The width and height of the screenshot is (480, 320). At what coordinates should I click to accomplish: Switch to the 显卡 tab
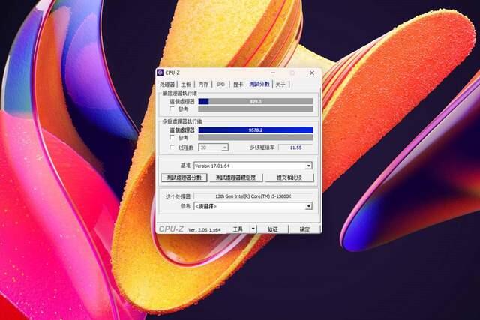238,85
